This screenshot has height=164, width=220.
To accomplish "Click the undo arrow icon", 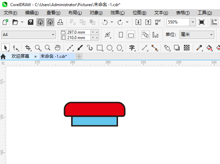I will (x=105, y=22).
